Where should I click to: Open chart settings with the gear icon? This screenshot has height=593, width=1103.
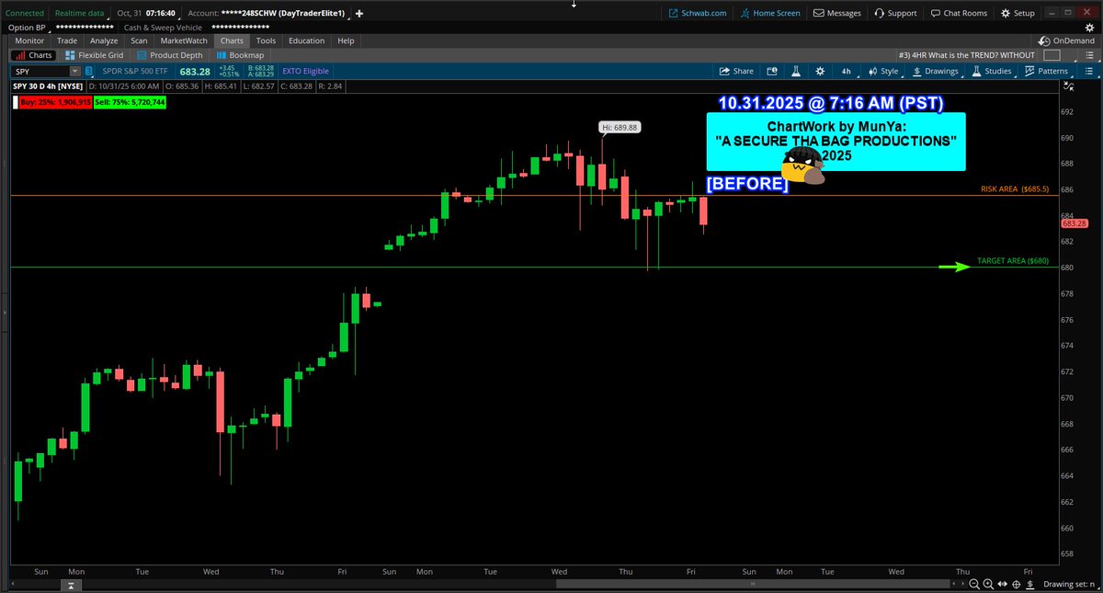(819, 71)
